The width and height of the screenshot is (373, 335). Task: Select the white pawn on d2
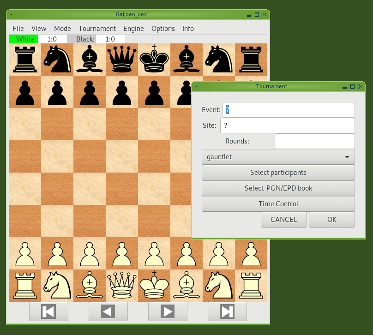(x=122, y=253)
